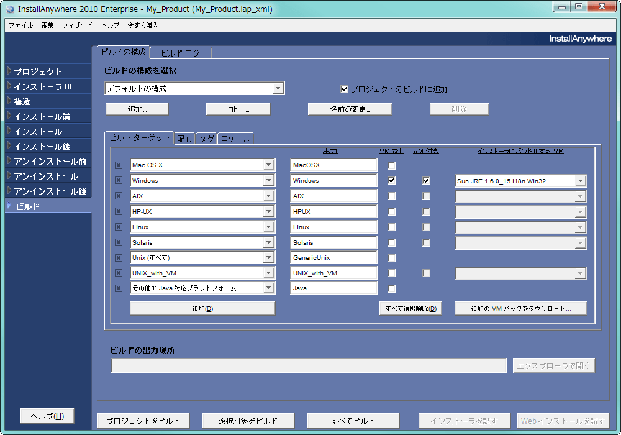Click the ビルドの出力場所 text field
Image resolution: width=621 pixels, height=435 pixels.
click(309, 365)
